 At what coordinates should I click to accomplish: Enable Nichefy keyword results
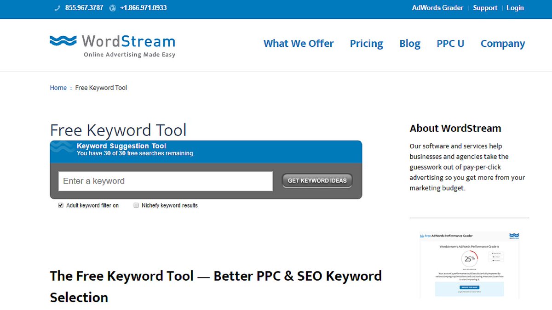(x=136, y=205)
